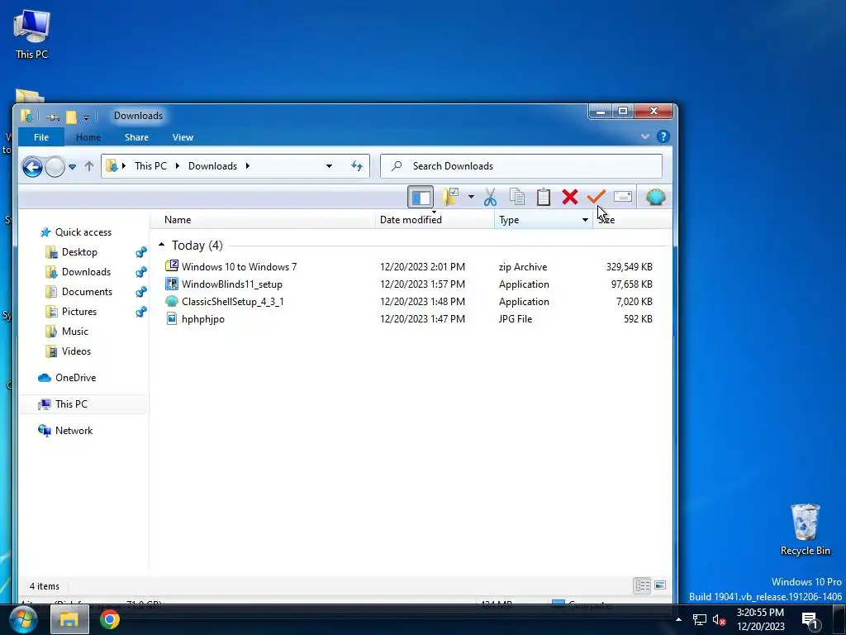Select the hphphjpo JPG file
The width and height of the screenshot is (846, 635).
[x=409, y=318]
